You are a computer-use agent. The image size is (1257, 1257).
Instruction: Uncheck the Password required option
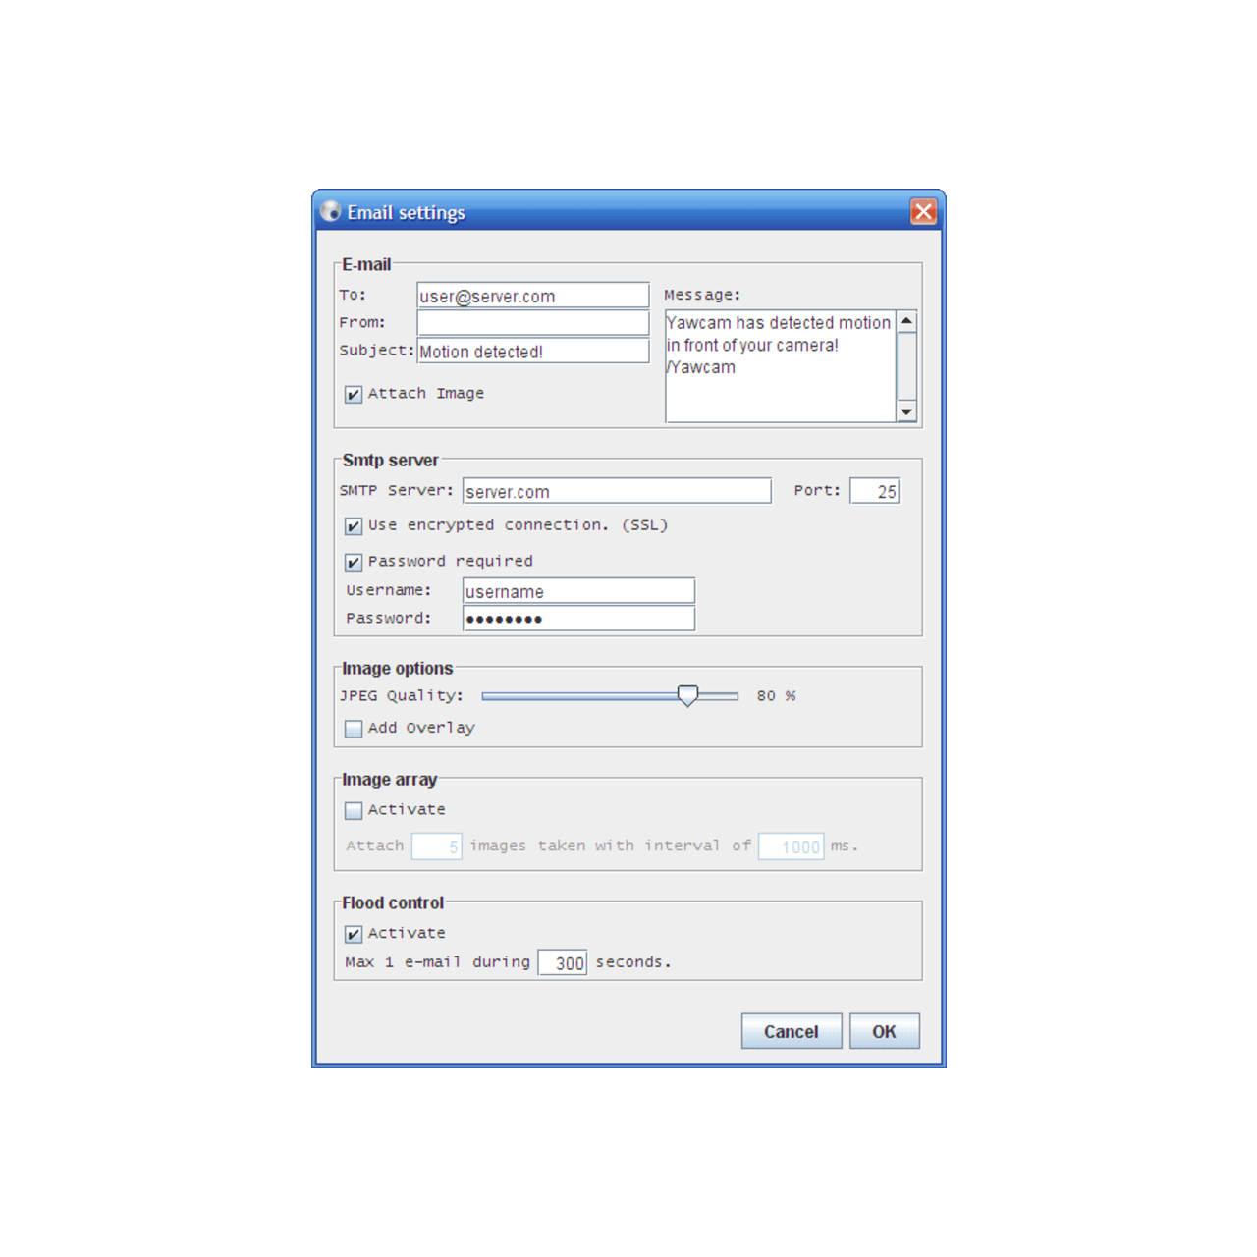coord(354,563)
